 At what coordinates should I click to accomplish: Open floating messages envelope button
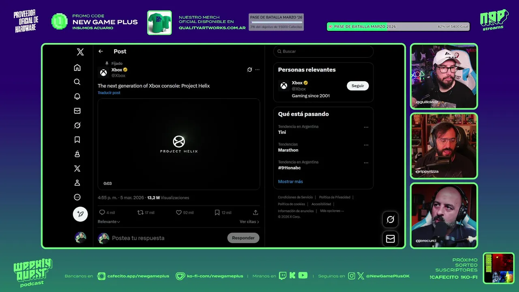click(x=390, y=239)
